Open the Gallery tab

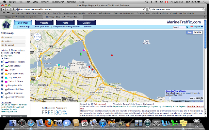[87, 22]
